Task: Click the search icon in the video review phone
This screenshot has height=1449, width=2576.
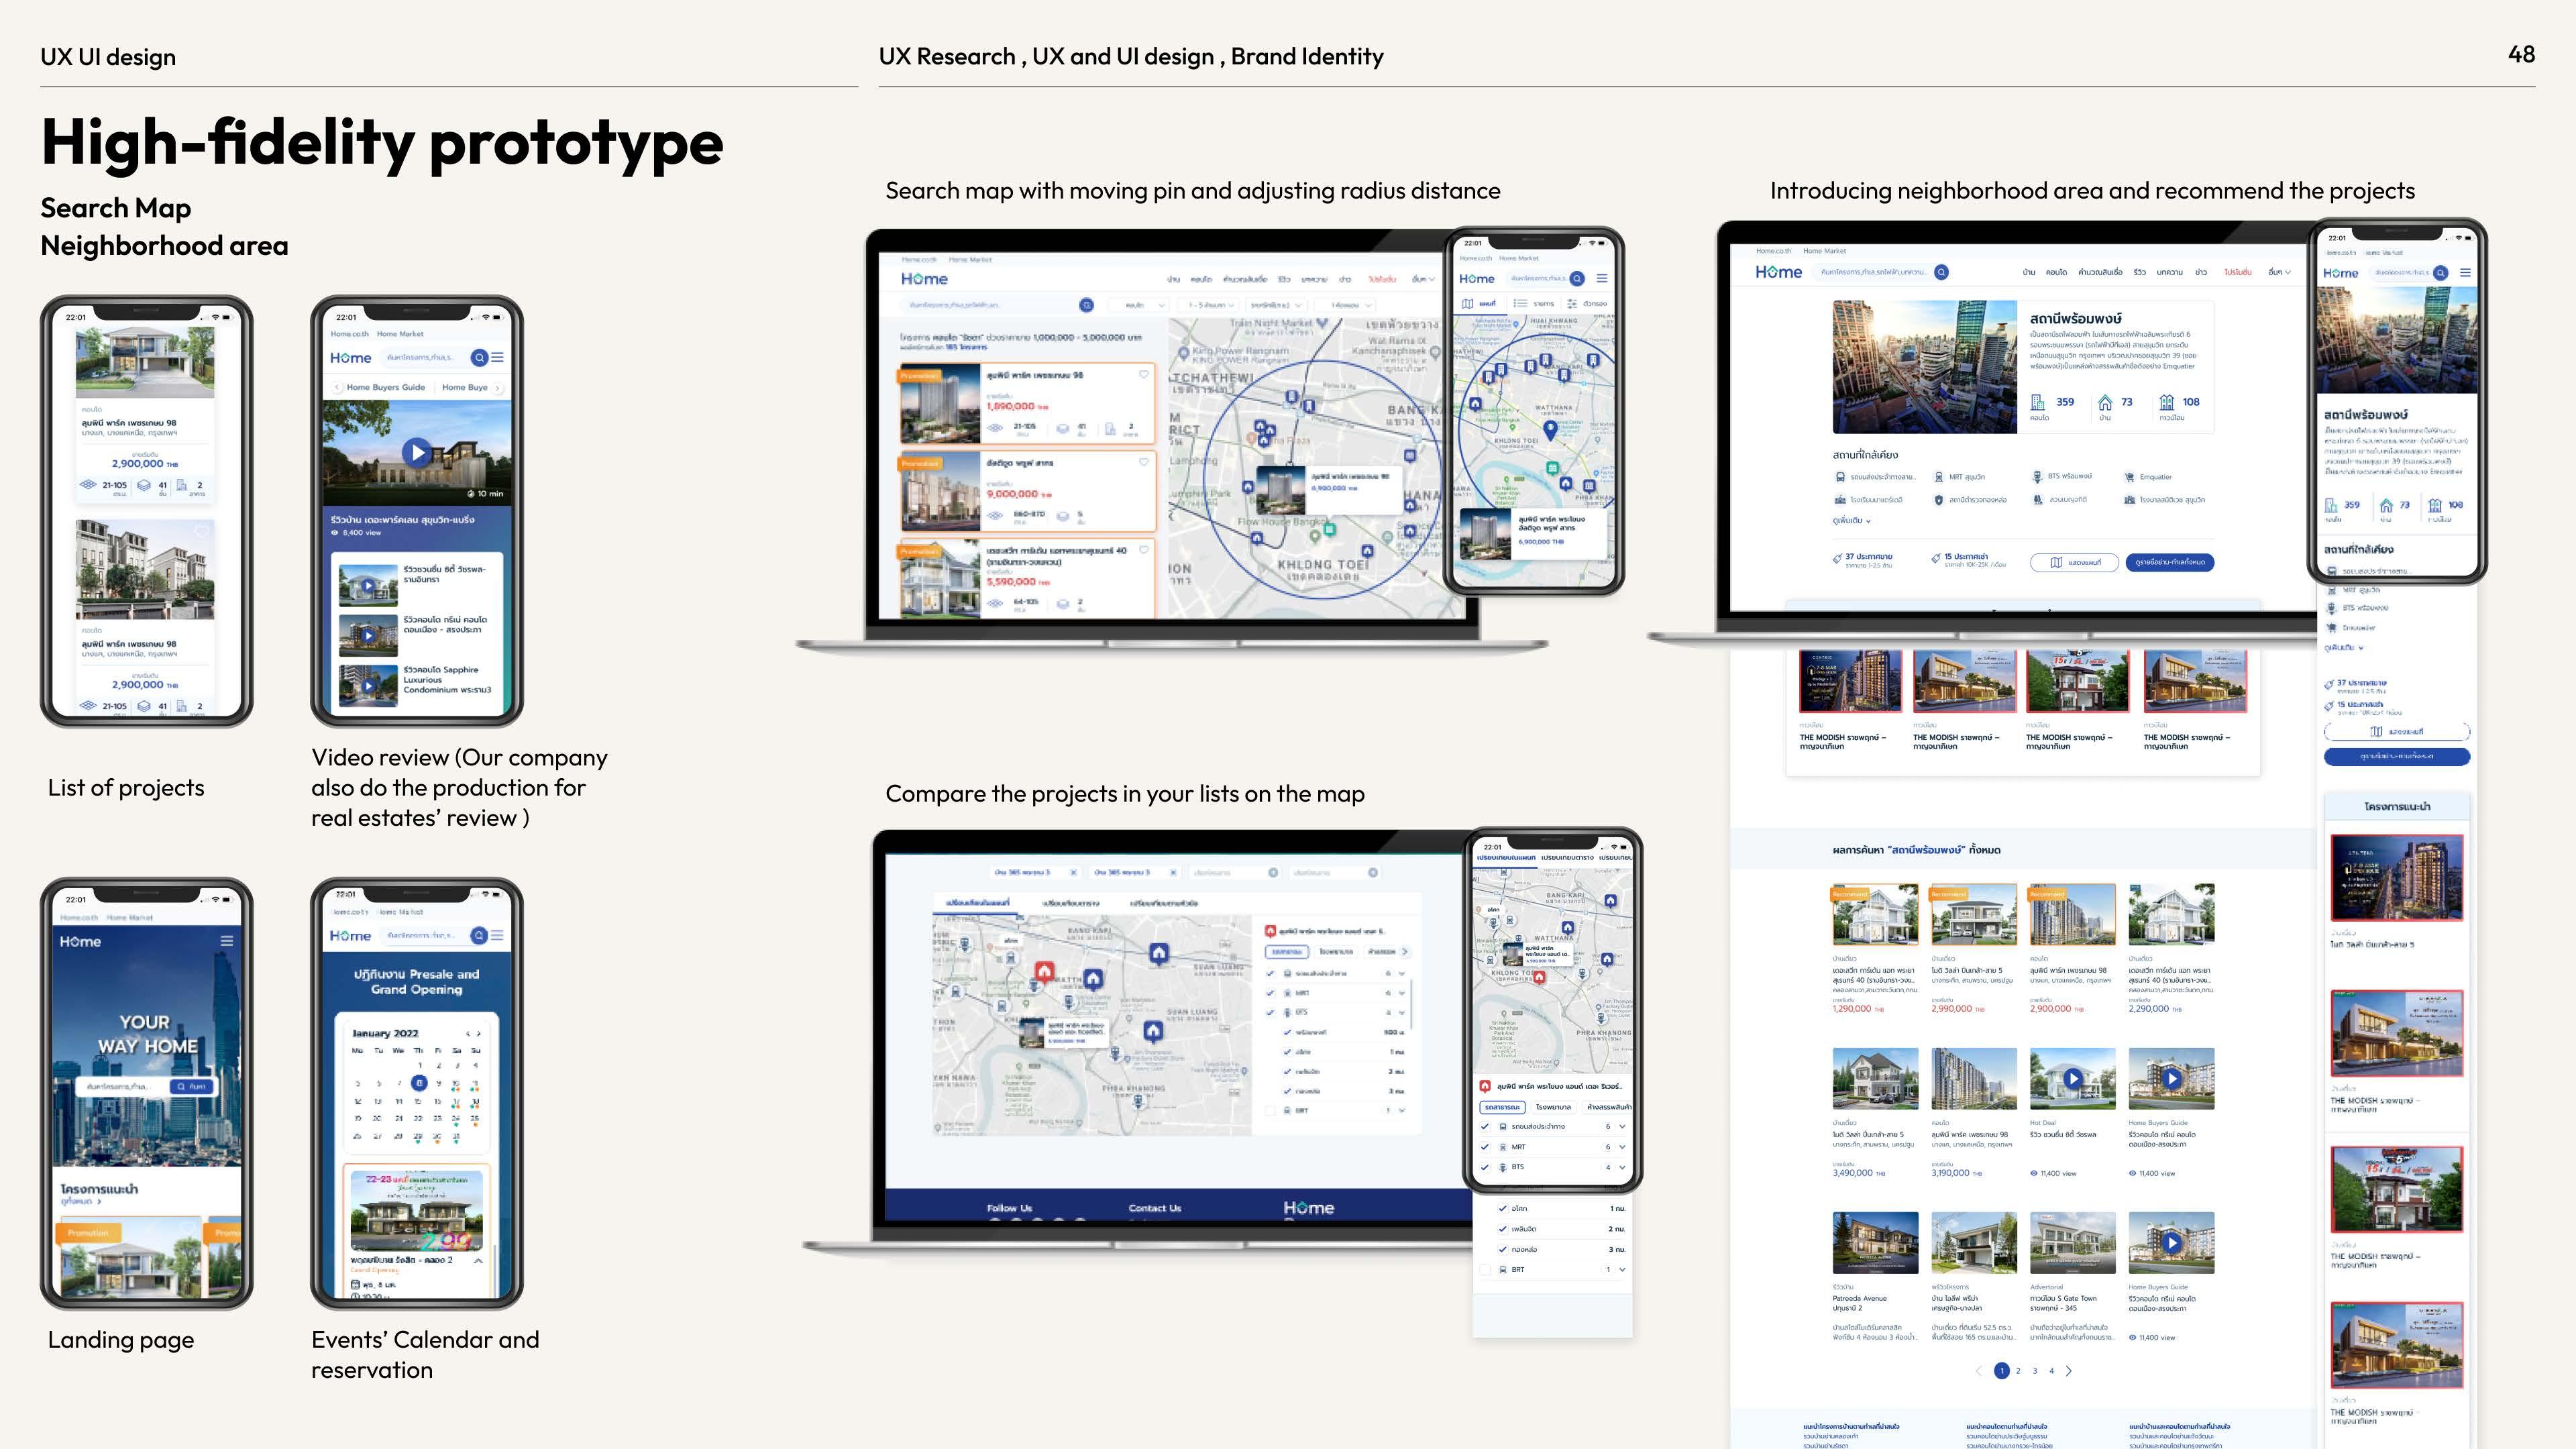Action: pyautogui.click(x=479, y=358)
